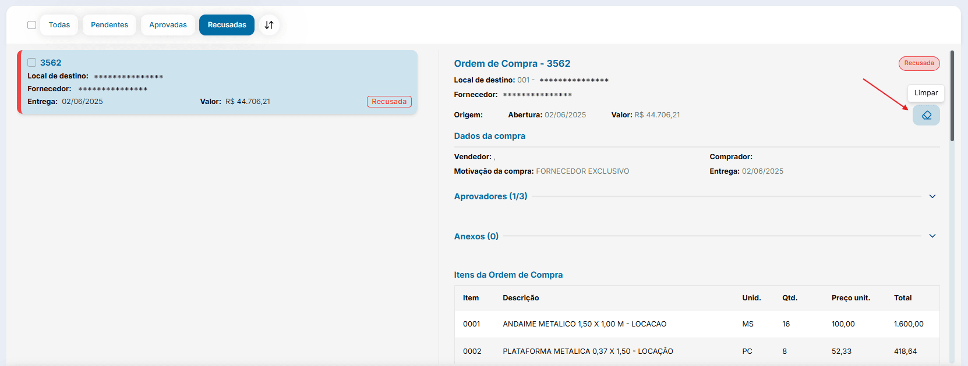Click the Vendedor label in Dados da compra
Viewport: 968px width, 366px height.
[x=473, y=157]
